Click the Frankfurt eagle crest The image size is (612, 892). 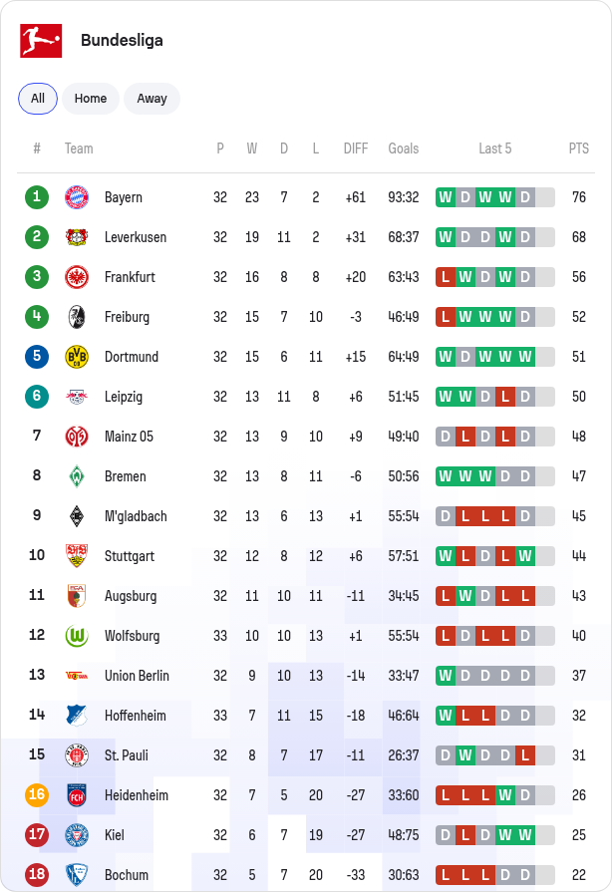coord(77,277)
